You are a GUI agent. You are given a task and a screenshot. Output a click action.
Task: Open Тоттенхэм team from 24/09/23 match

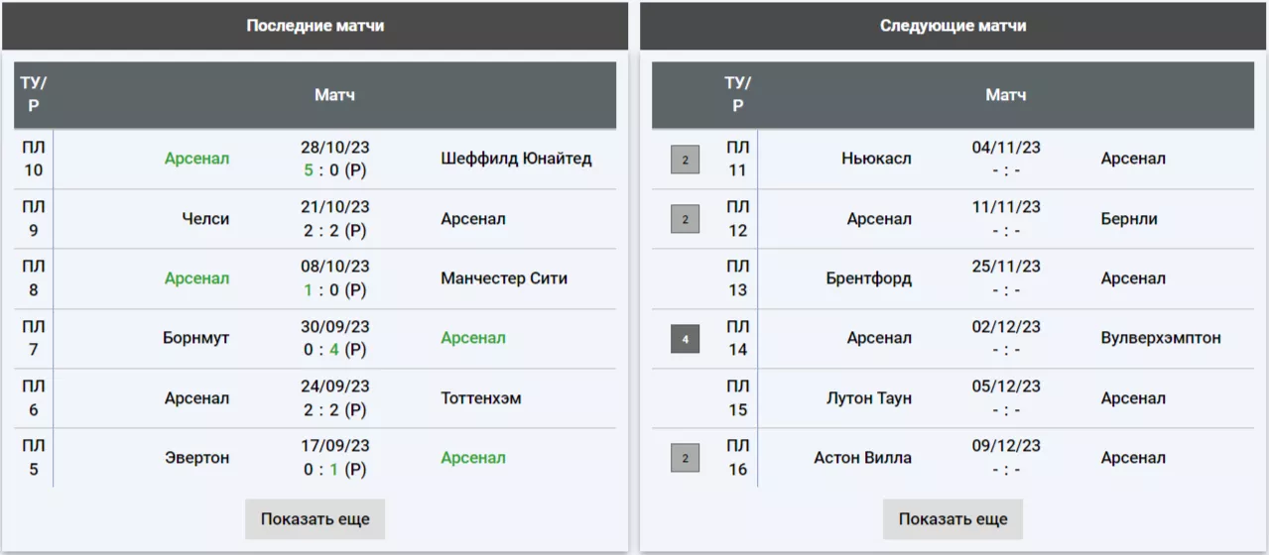(x=481, y=398)
